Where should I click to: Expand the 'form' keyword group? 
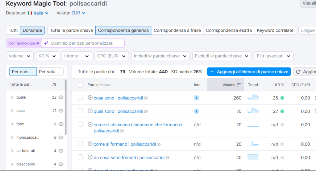12,124
